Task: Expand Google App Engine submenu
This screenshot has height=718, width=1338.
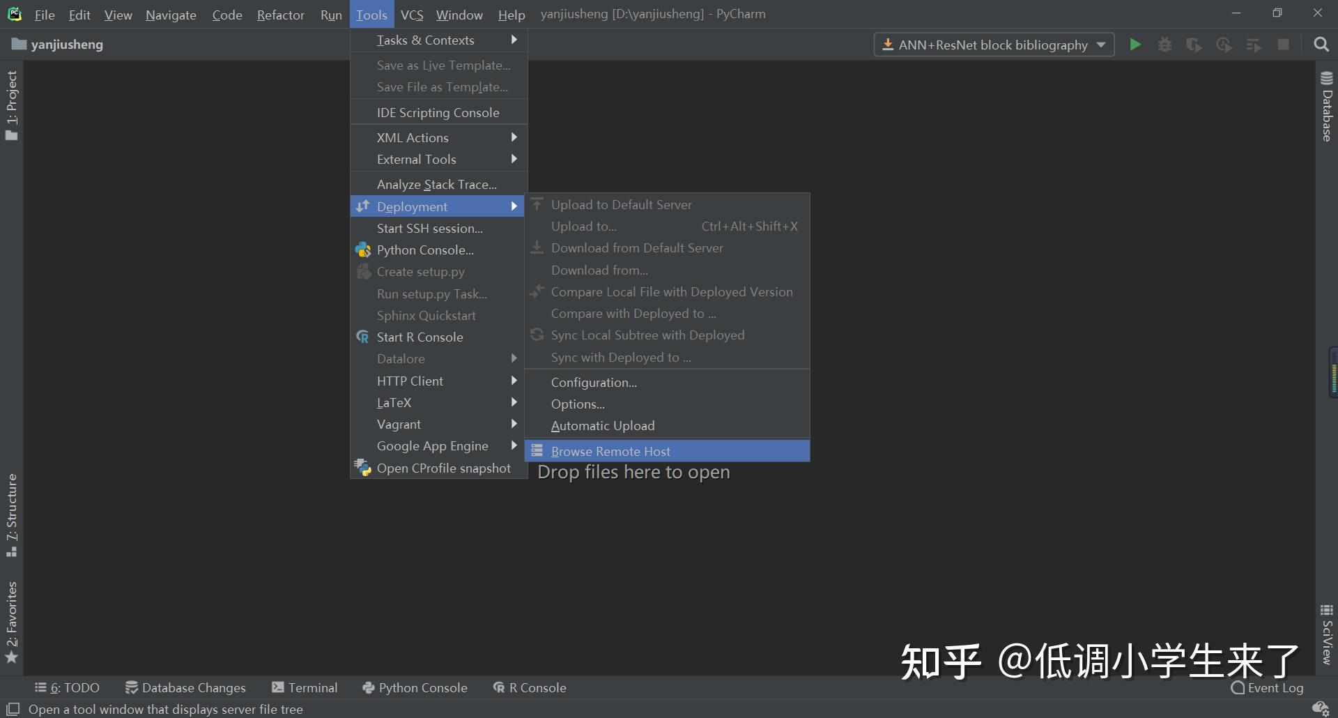Action: [x=438, y=445]
